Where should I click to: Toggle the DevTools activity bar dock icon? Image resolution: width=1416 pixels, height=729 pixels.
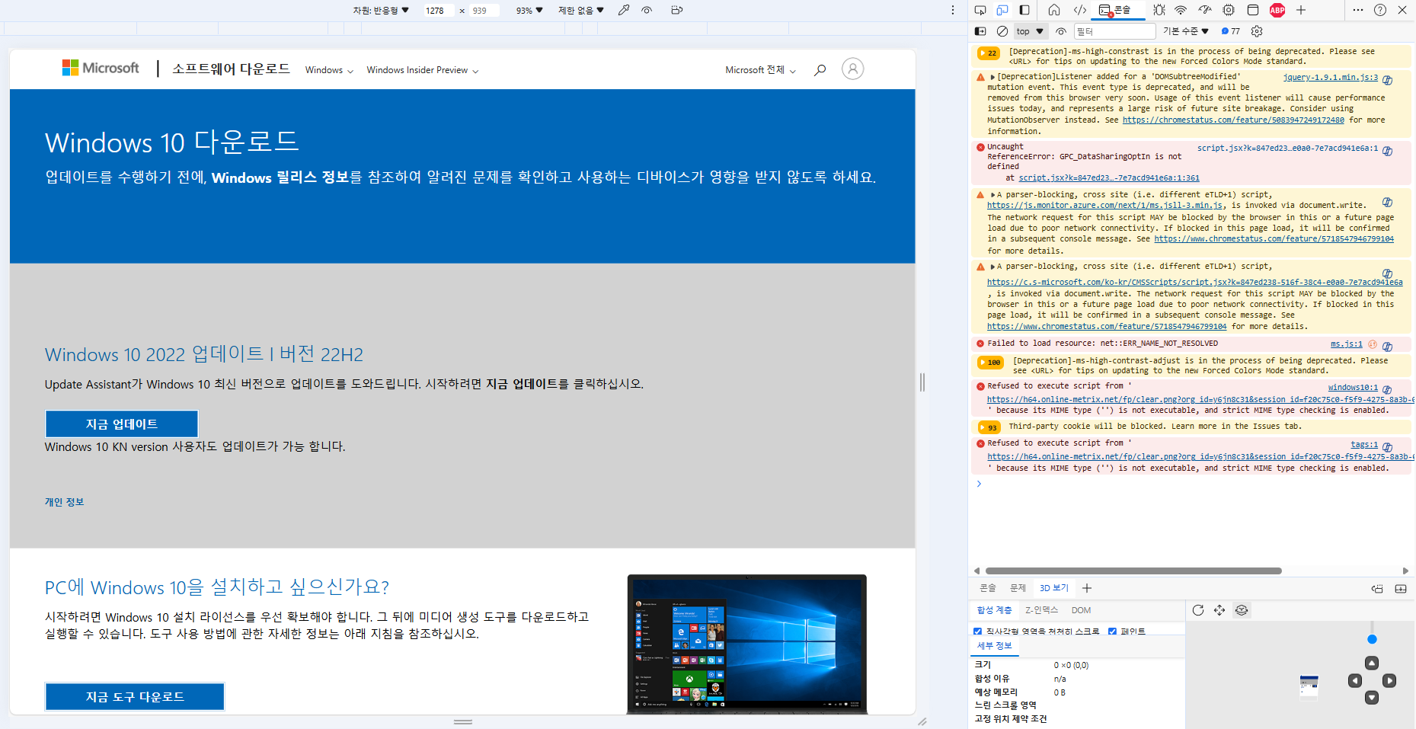[x=1024, y=10]
